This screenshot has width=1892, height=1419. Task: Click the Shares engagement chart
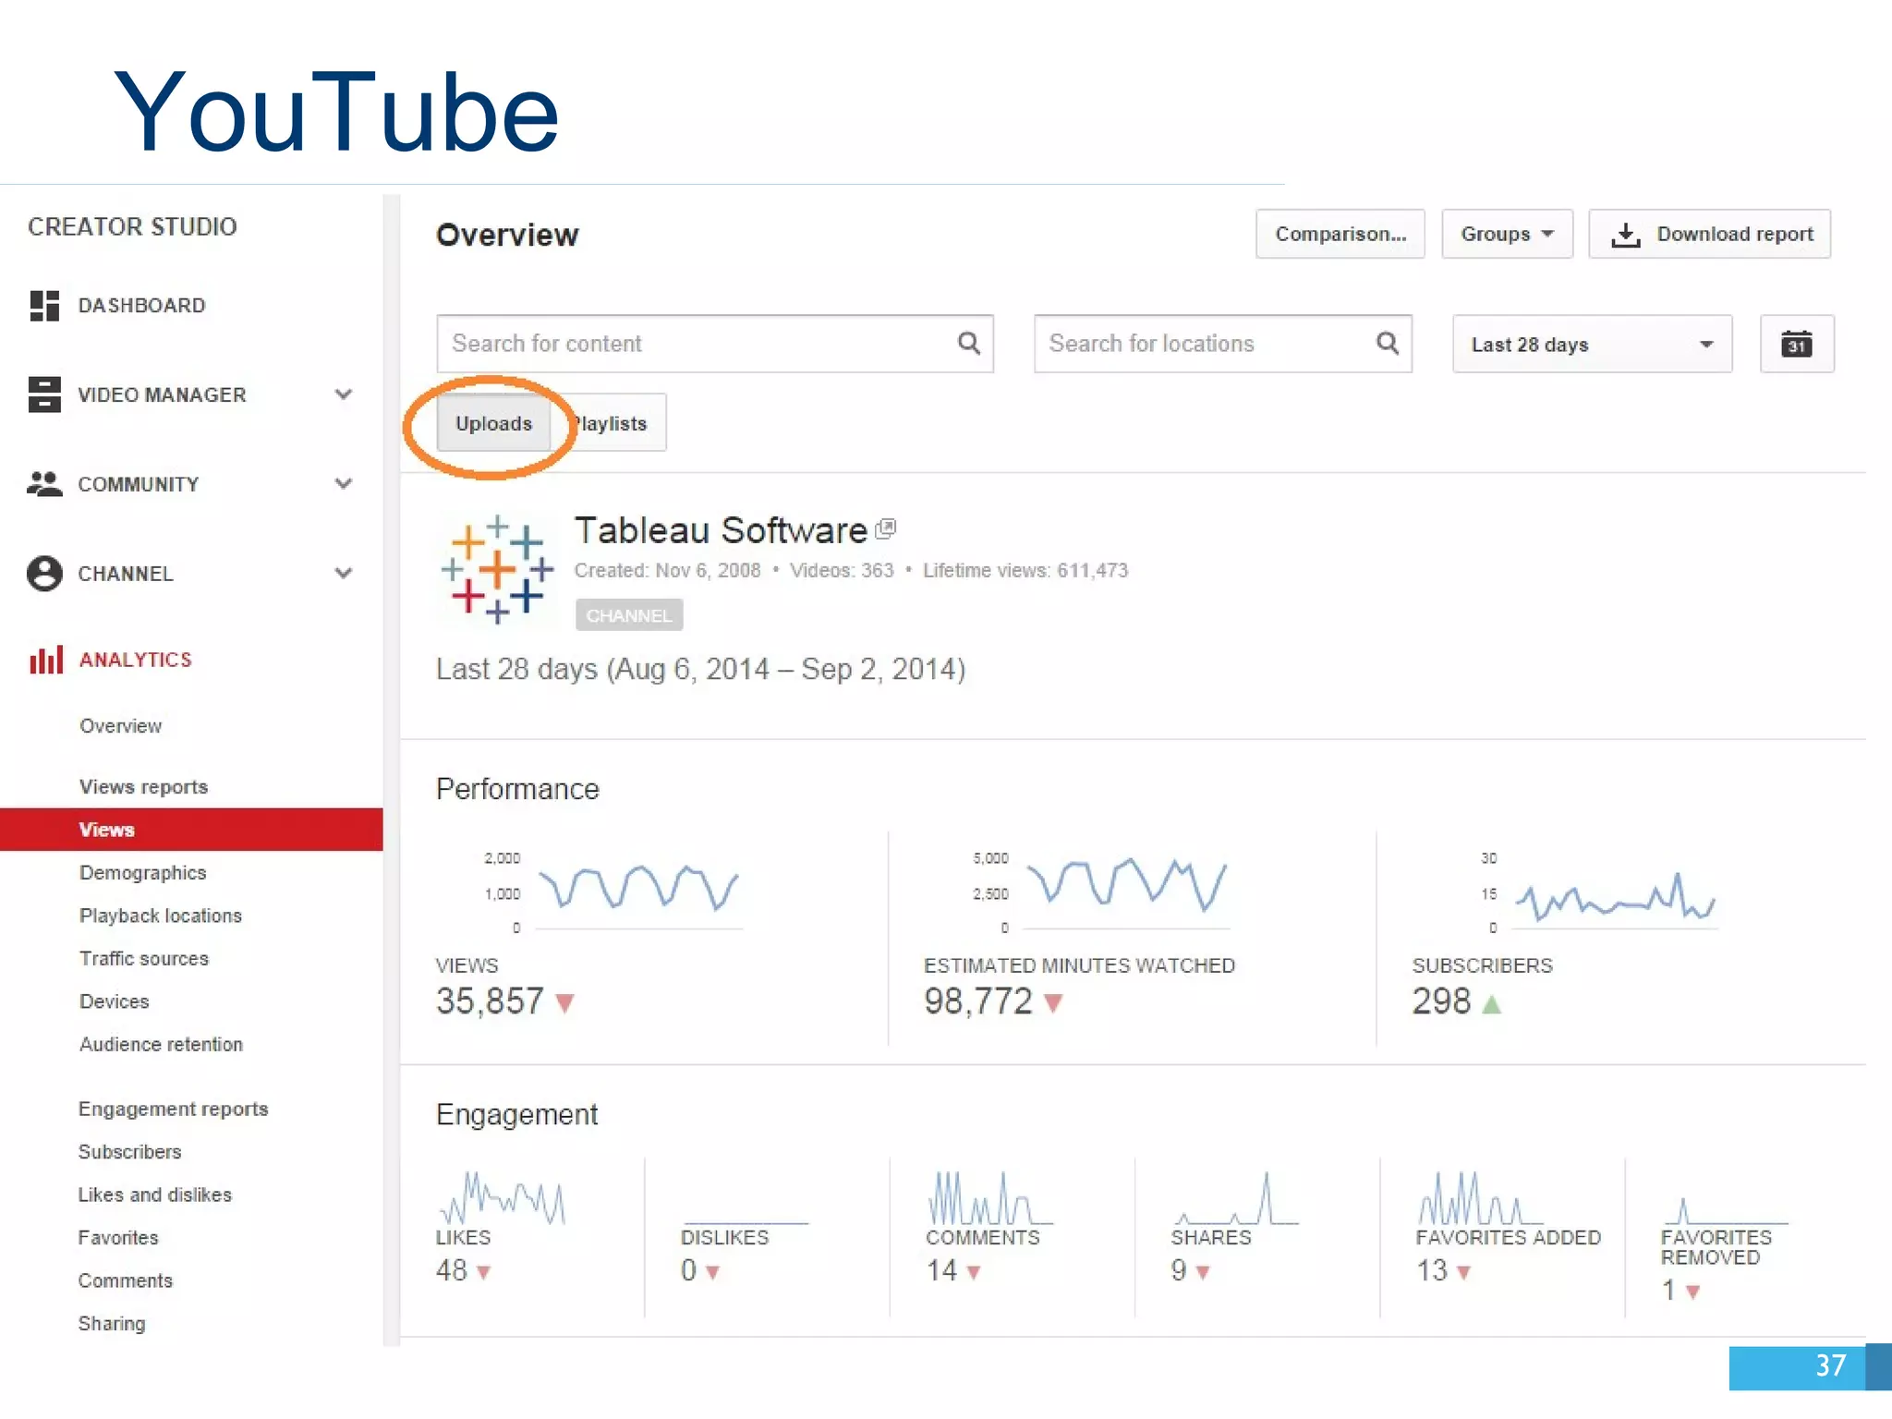pos(1235,1197)
